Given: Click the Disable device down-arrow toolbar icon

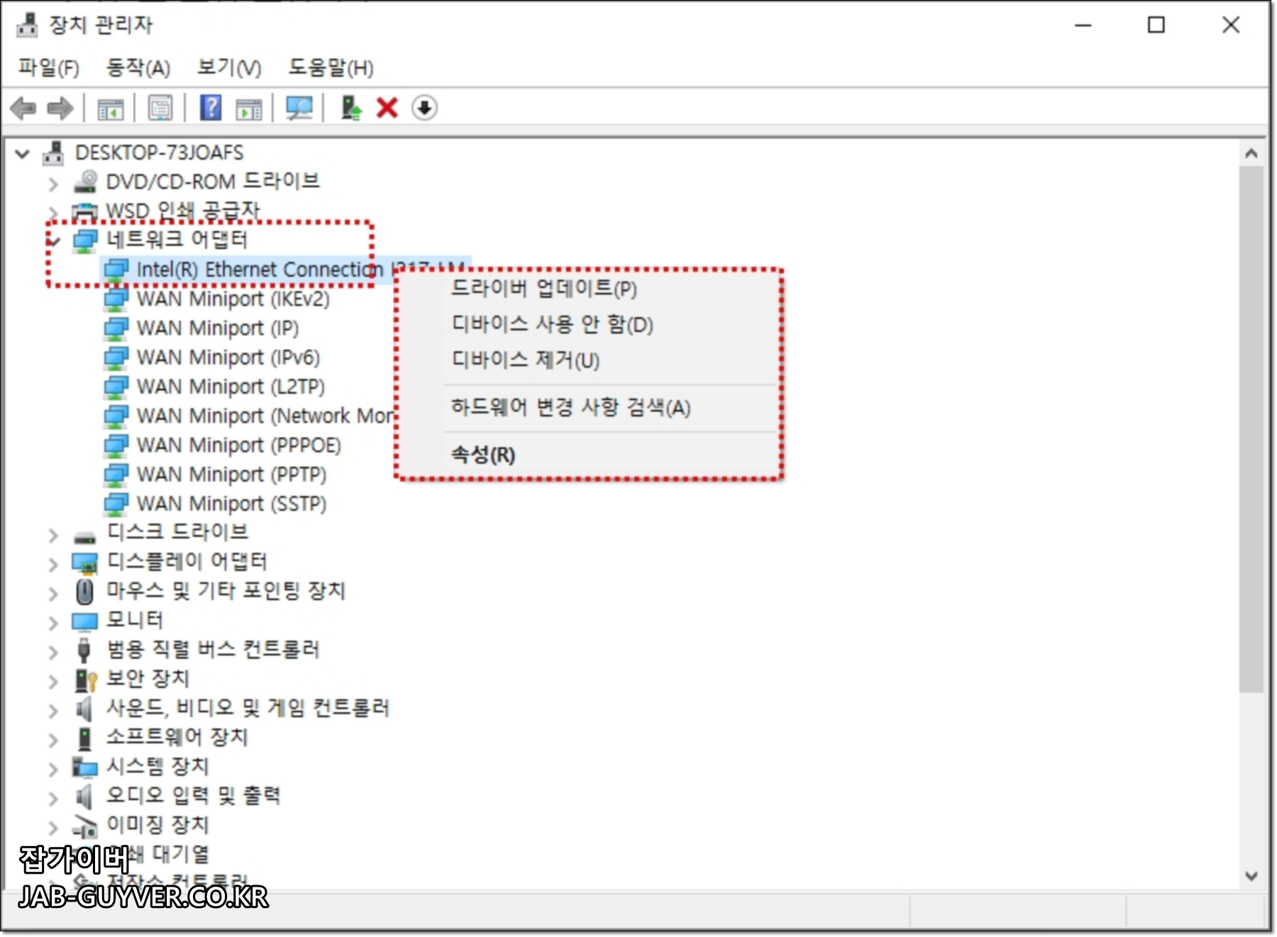Looking at the screenshot, I should click(x=424, y=108).
